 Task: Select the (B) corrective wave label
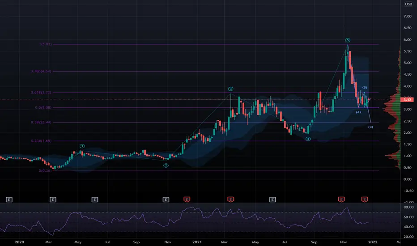[365, 88]
